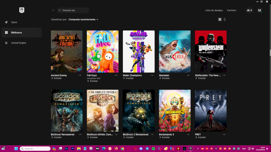Open more options for Maneater
The width and height of the screenshot is (271, 152).
(x=188, y=75)
